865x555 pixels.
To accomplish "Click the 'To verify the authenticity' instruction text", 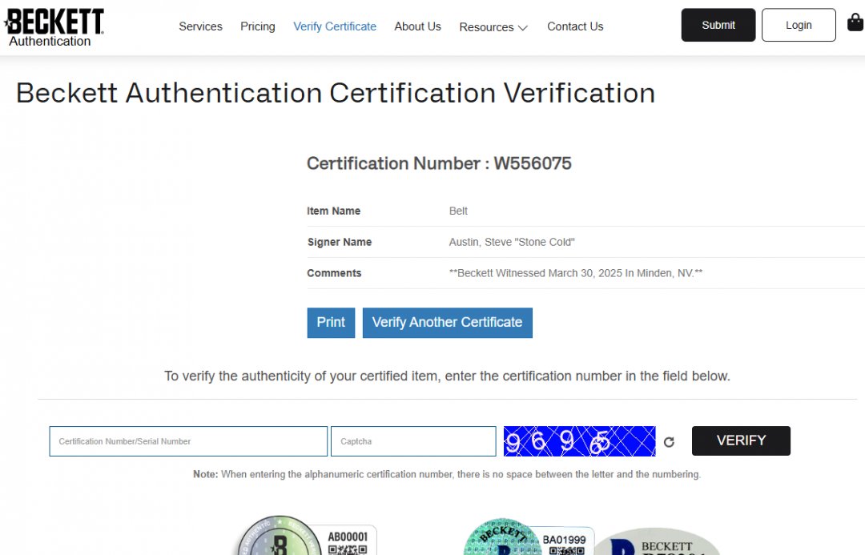I will [447, 376].
